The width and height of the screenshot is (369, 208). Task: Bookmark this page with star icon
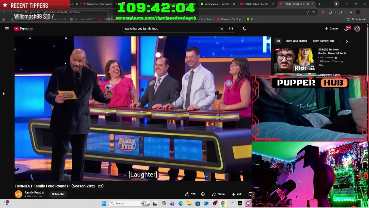[x=313, y=12]
